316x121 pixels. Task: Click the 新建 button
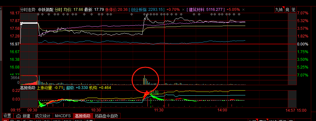click(x=27, y=116)
